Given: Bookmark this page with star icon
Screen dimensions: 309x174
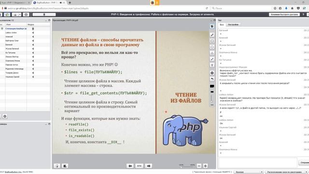Looking at the screenshot, I should pyautogui.click(x=275, y=8).
